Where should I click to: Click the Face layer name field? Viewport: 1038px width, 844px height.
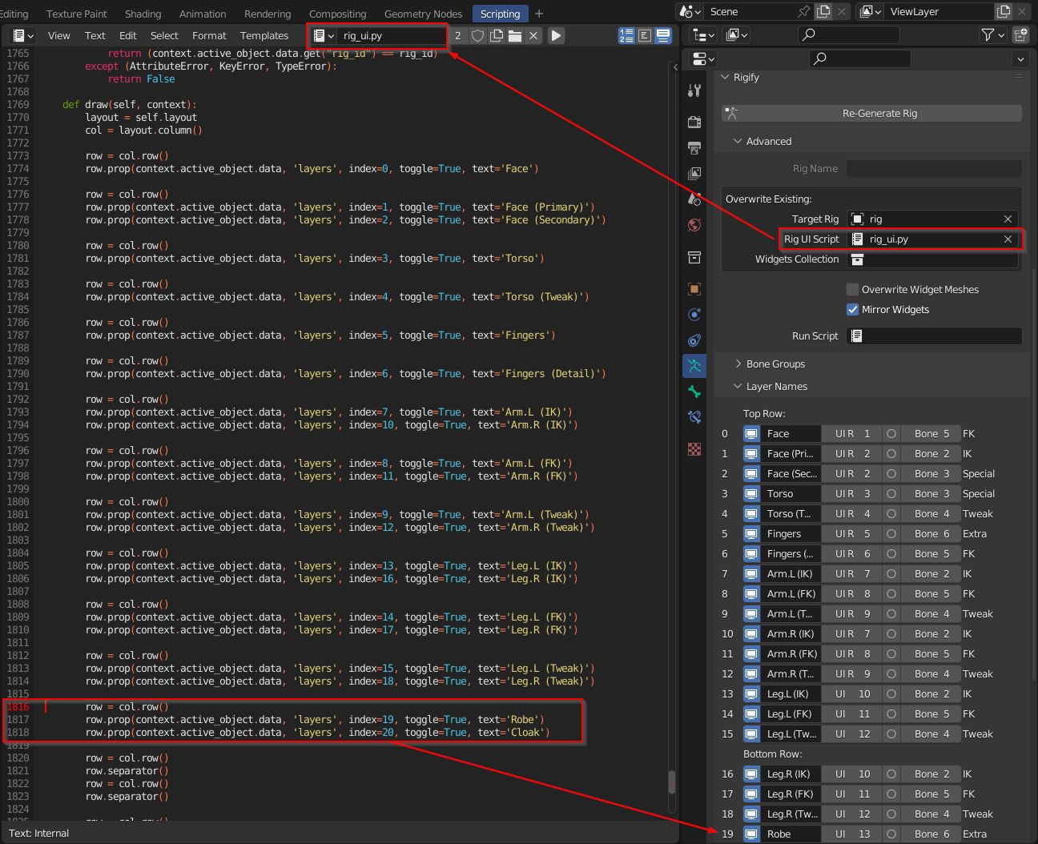(790, 433)
